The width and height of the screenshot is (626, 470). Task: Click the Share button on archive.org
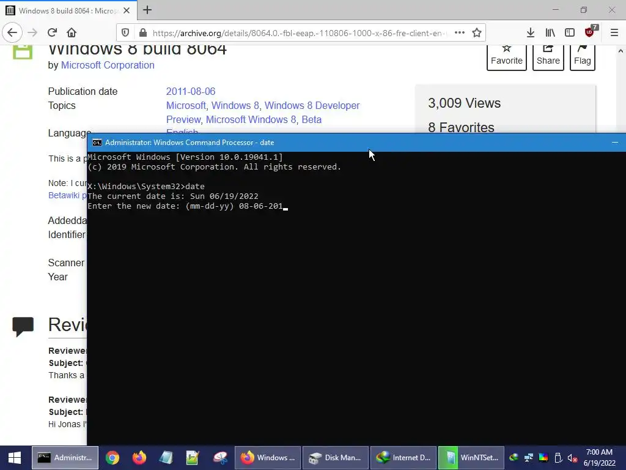[548, 57]
